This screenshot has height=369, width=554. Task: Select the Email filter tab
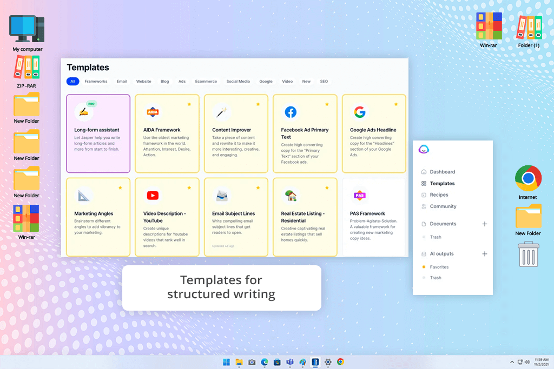point(122,81)
